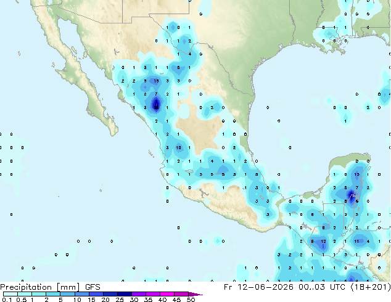Click the legend scale label '50'
The height and width of the screenshot is (302, 391).
(x=191, y=300)
